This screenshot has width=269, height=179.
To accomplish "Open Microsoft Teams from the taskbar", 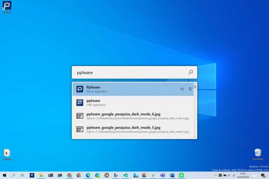I will (163, 175).
